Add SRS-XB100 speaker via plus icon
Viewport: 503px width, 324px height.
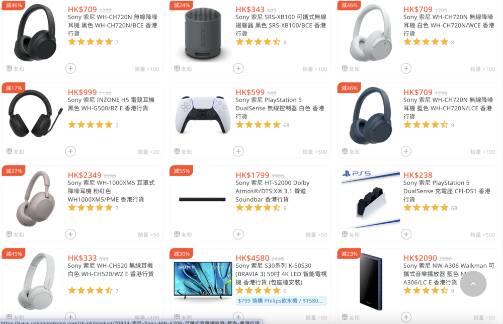pyautogui.click(x=238, y=68)
